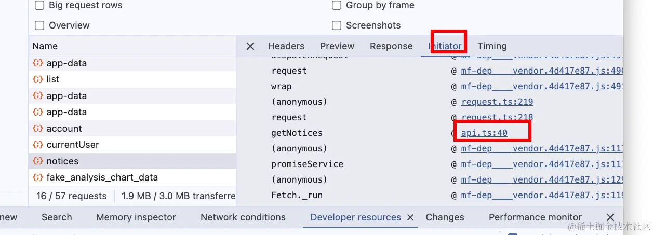Check the Group by frame option
Viewport: 654px width, 235px height.
coord(337,6)
